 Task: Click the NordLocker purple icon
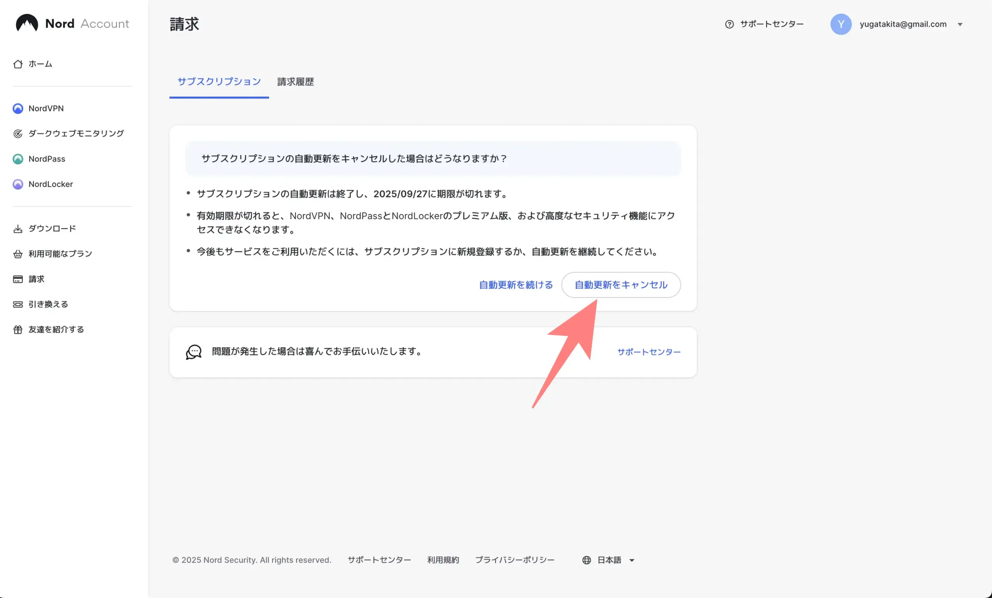18,184
